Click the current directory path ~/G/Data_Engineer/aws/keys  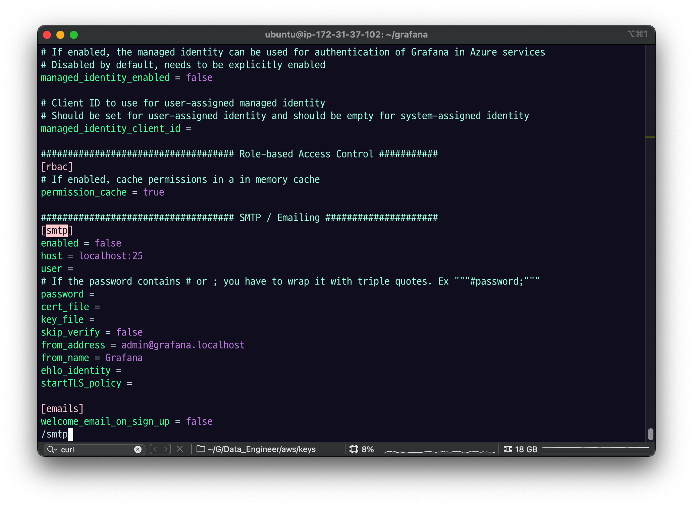click(262, 449)
